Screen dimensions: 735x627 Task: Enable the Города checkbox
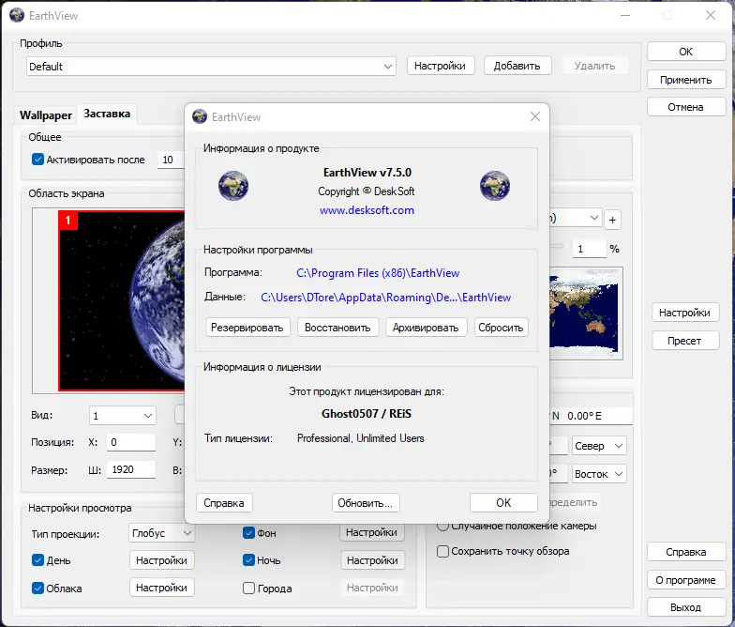(249, 589)
